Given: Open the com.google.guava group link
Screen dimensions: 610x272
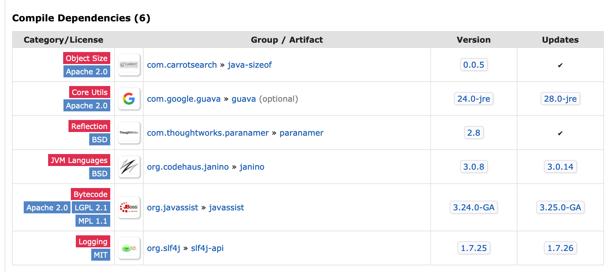Looking at the screenshot, I should [184, 99].
